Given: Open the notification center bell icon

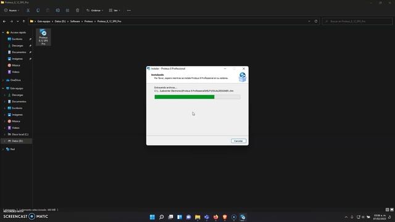Looking at the screenshot, I should pos(390,217).
